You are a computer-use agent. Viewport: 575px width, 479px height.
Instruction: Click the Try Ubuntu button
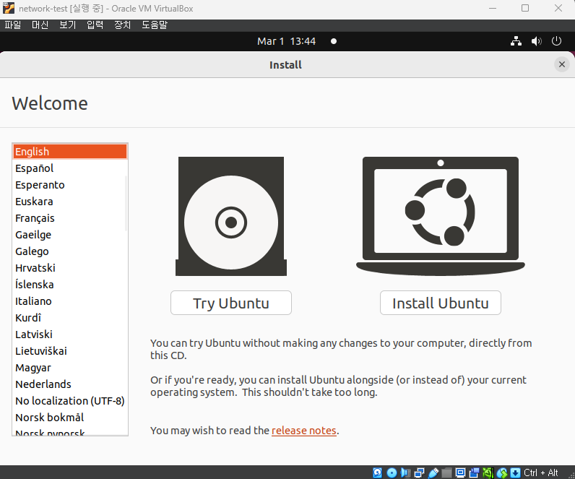(x=231, y=303)
